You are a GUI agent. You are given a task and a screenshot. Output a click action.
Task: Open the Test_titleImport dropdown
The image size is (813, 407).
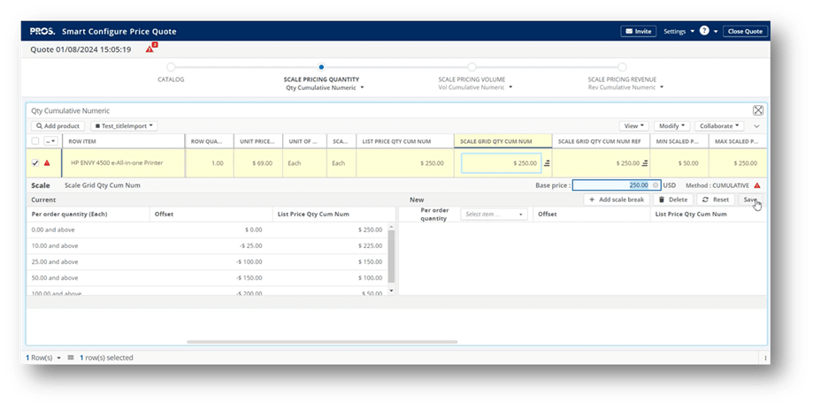[125, 125]
